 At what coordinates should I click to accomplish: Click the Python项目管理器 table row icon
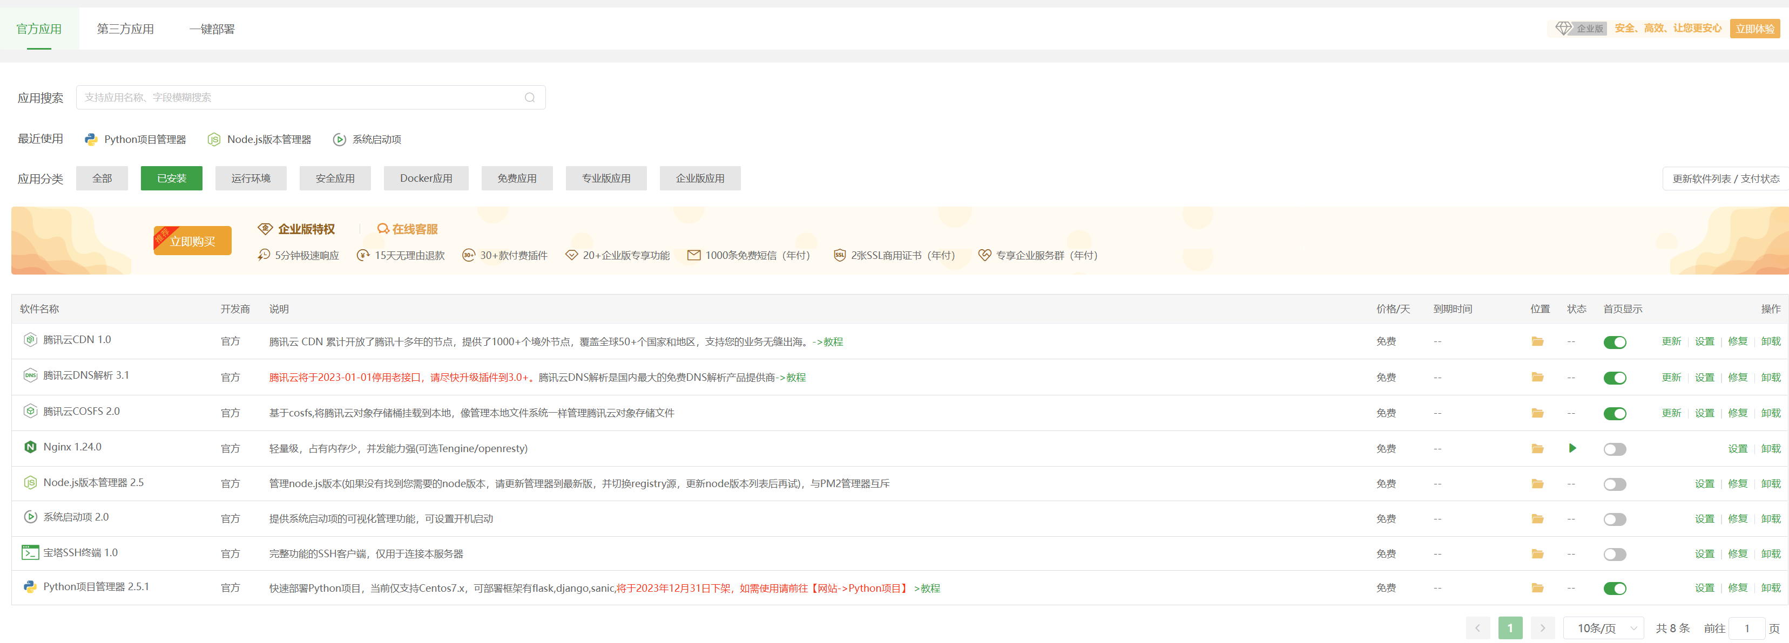tap(30, 587)
